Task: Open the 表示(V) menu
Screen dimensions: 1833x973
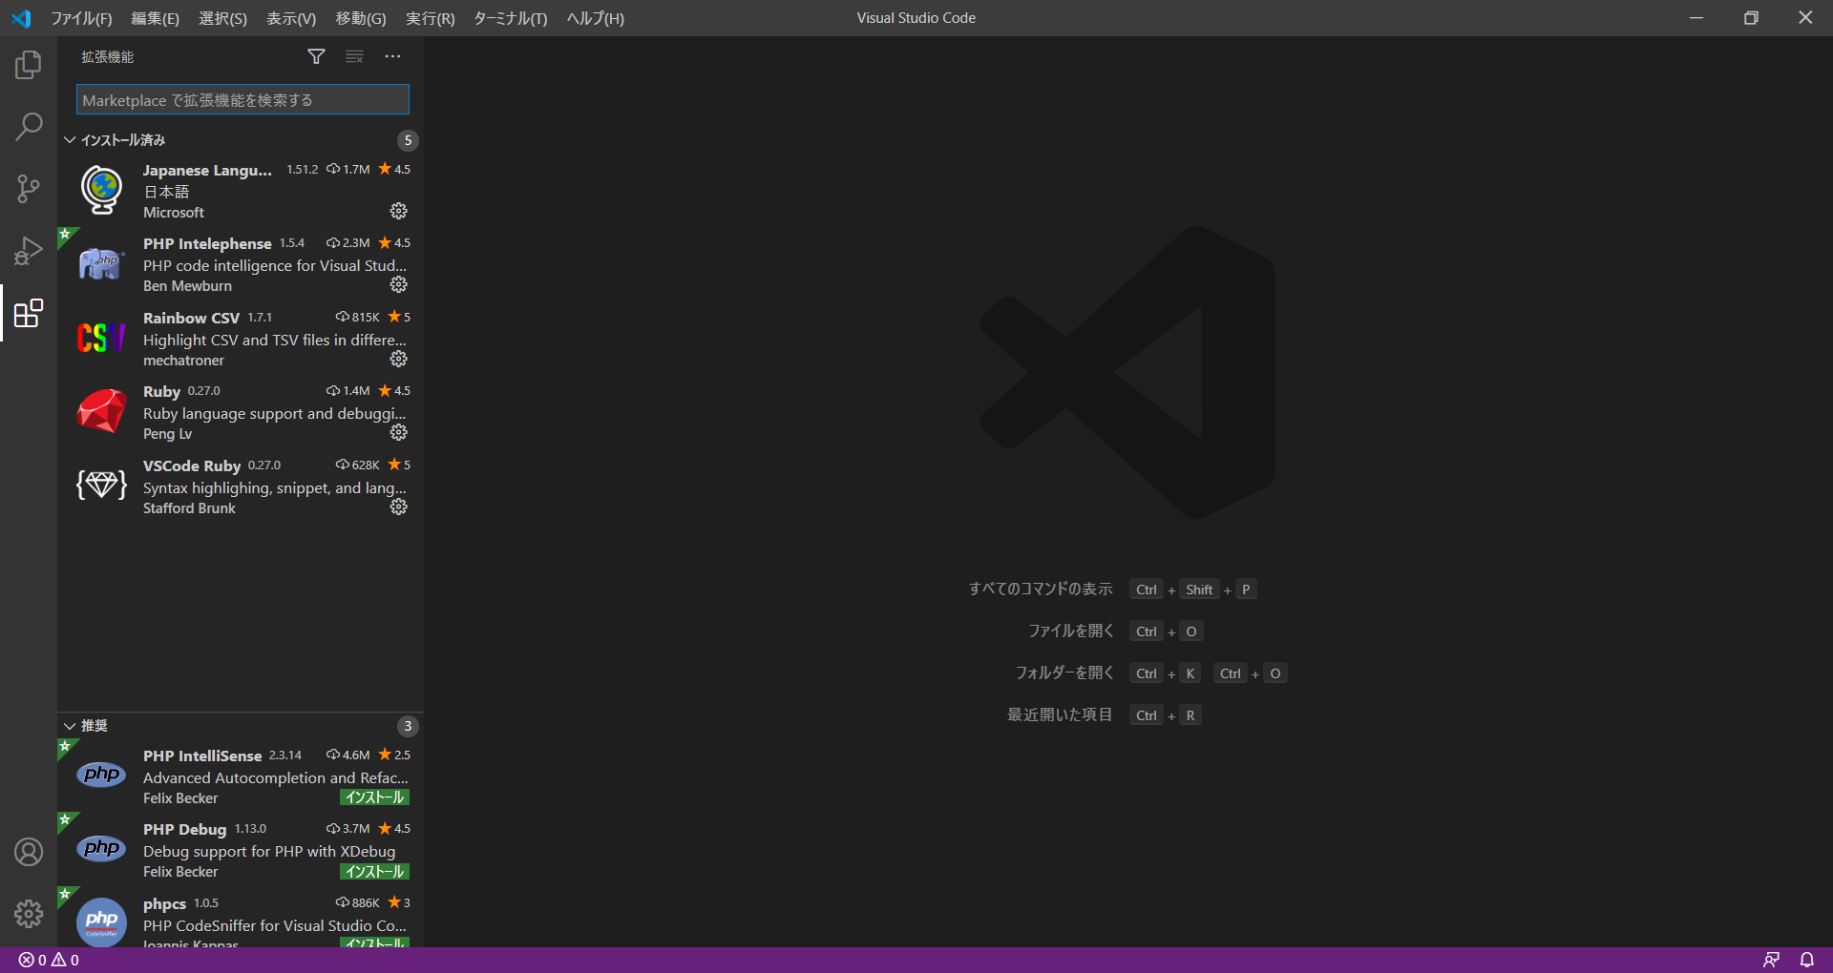Action: coord(291,18)
